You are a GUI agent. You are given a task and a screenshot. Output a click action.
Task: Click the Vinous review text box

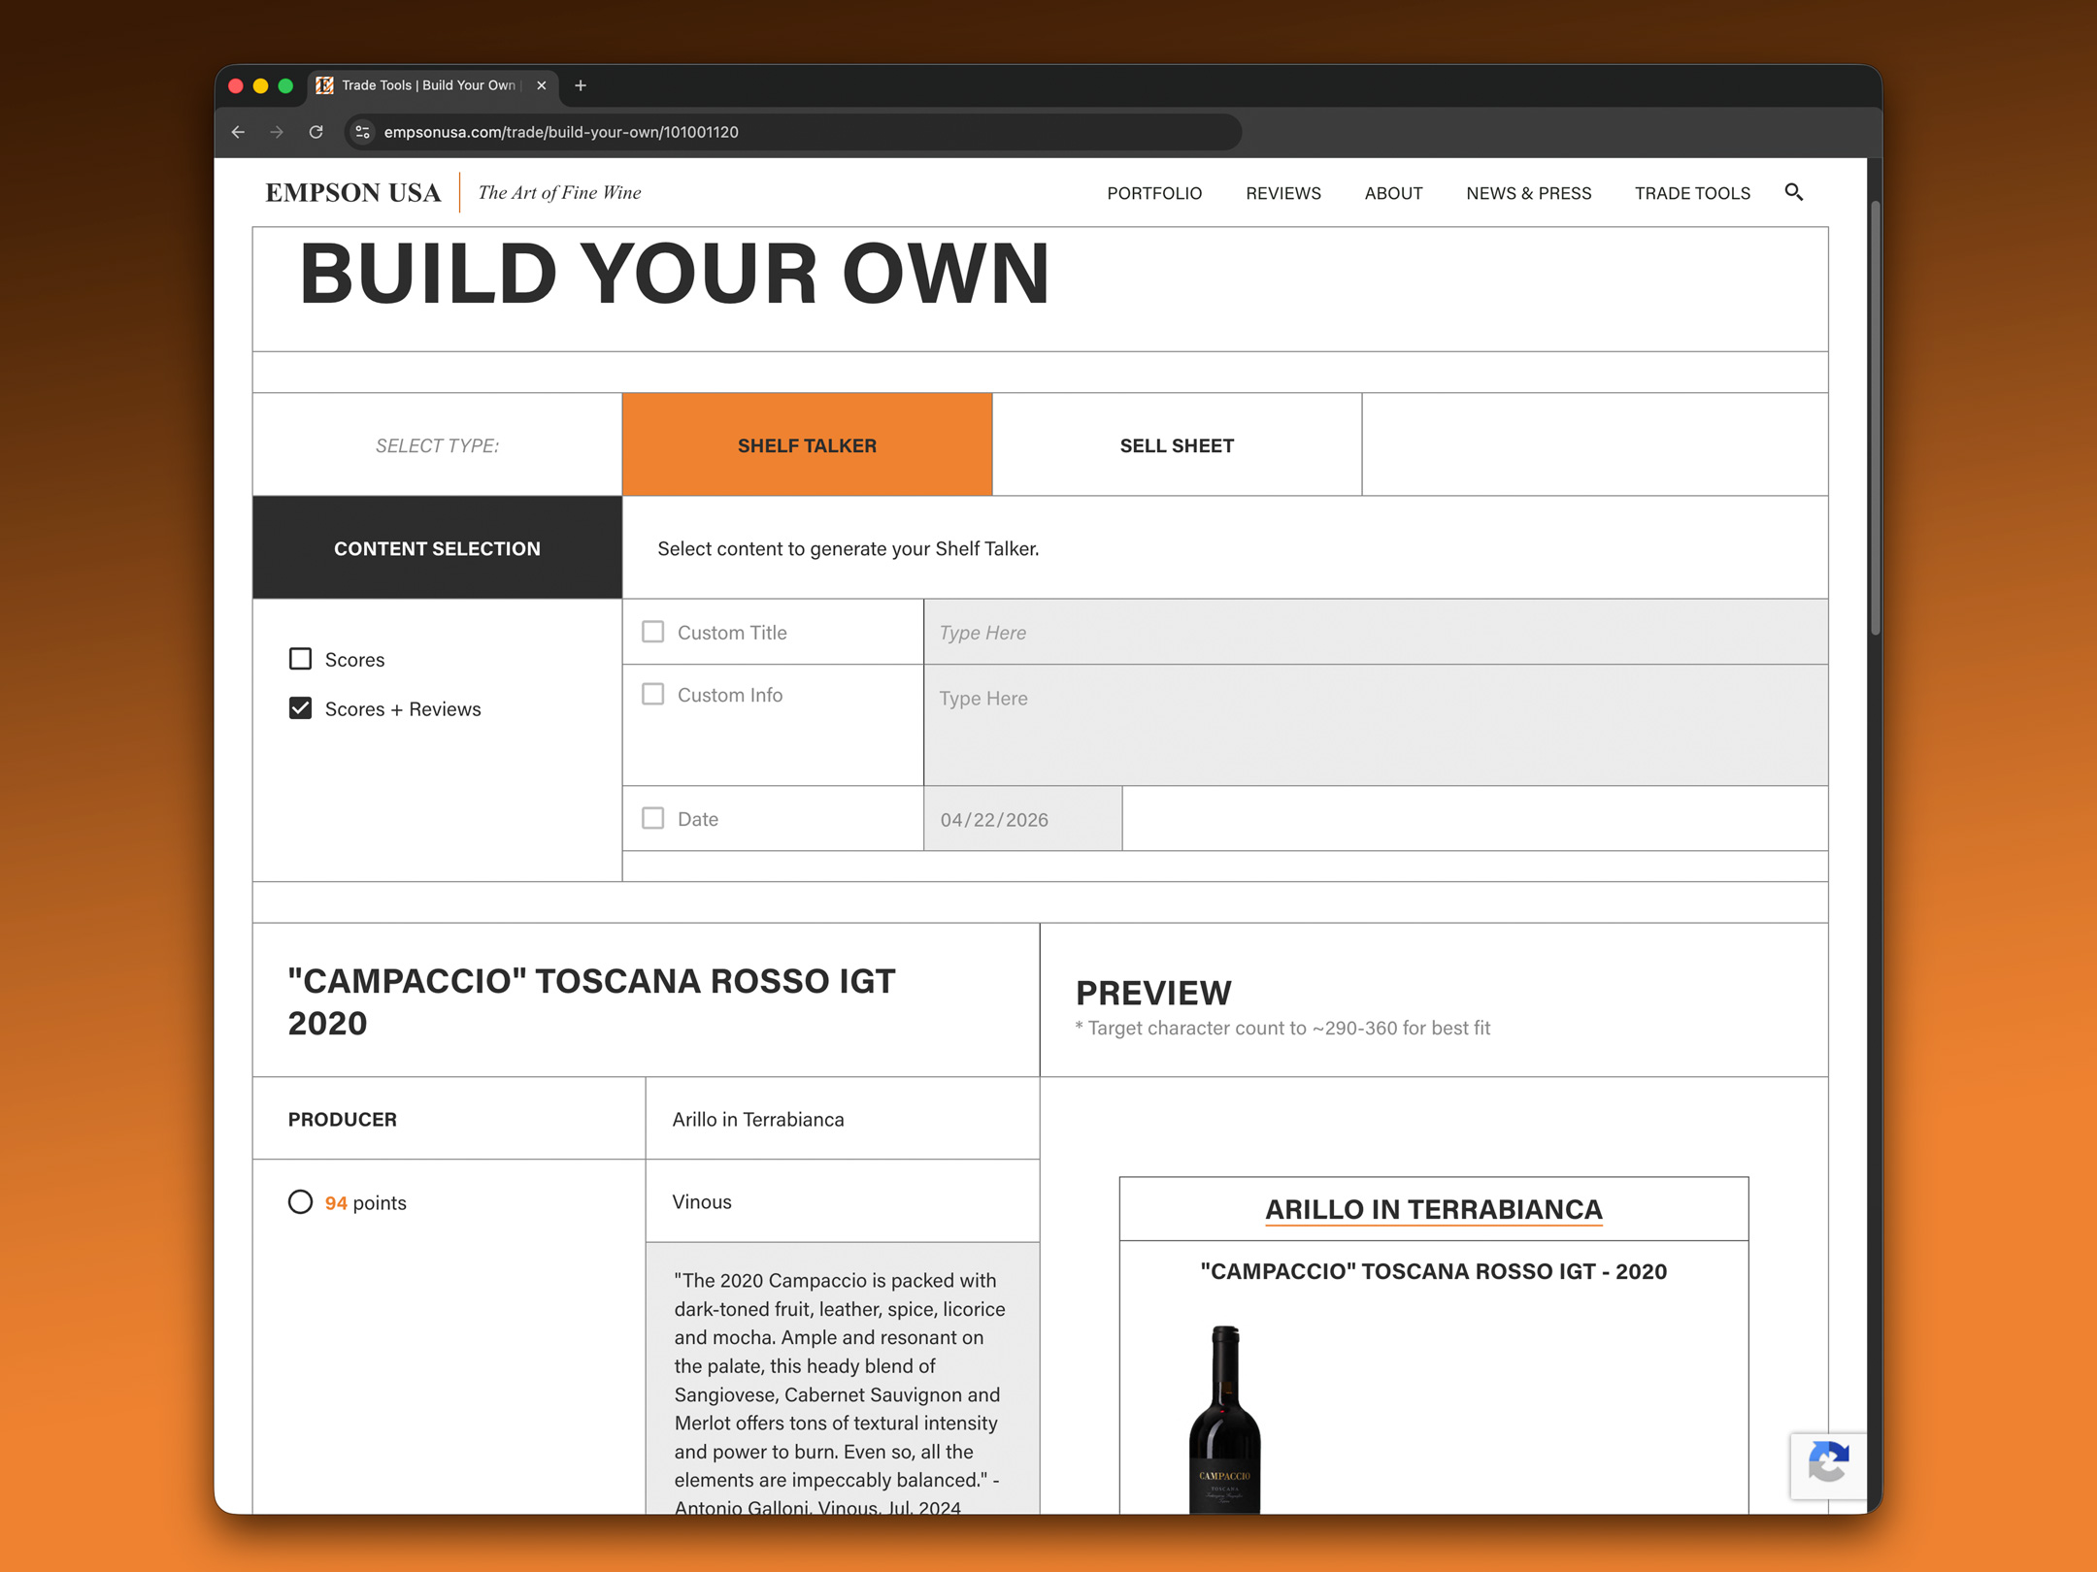(x=843, y=1378)
